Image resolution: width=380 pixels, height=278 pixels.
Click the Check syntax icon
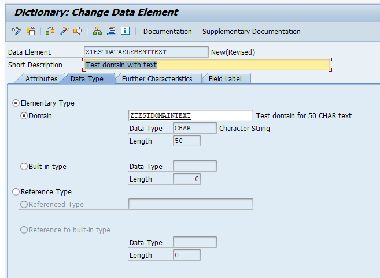click(50, 31)
